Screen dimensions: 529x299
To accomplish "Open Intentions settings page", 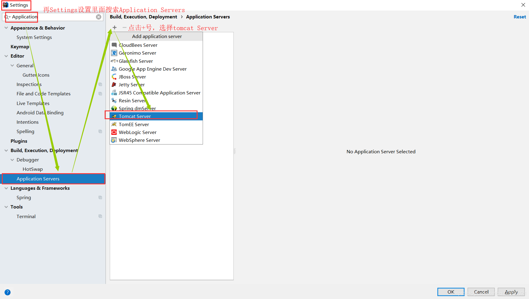I will (x=27, y=122).
